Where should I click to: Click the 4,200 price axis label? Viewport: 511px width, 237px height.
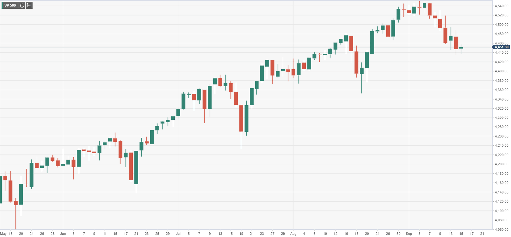(x=501, y=164)
